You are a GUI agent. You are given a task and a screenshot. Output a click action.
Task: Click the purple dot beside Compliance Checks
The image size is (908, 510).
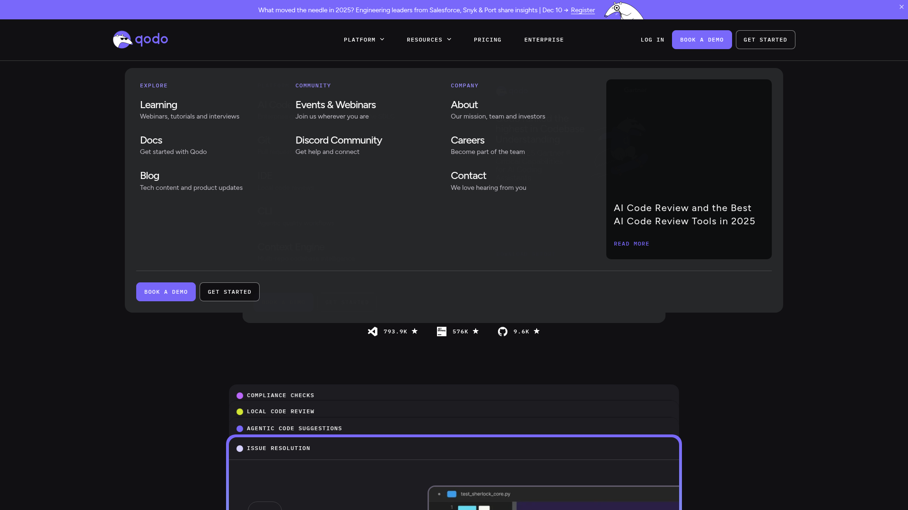click(x=240, y=395)
